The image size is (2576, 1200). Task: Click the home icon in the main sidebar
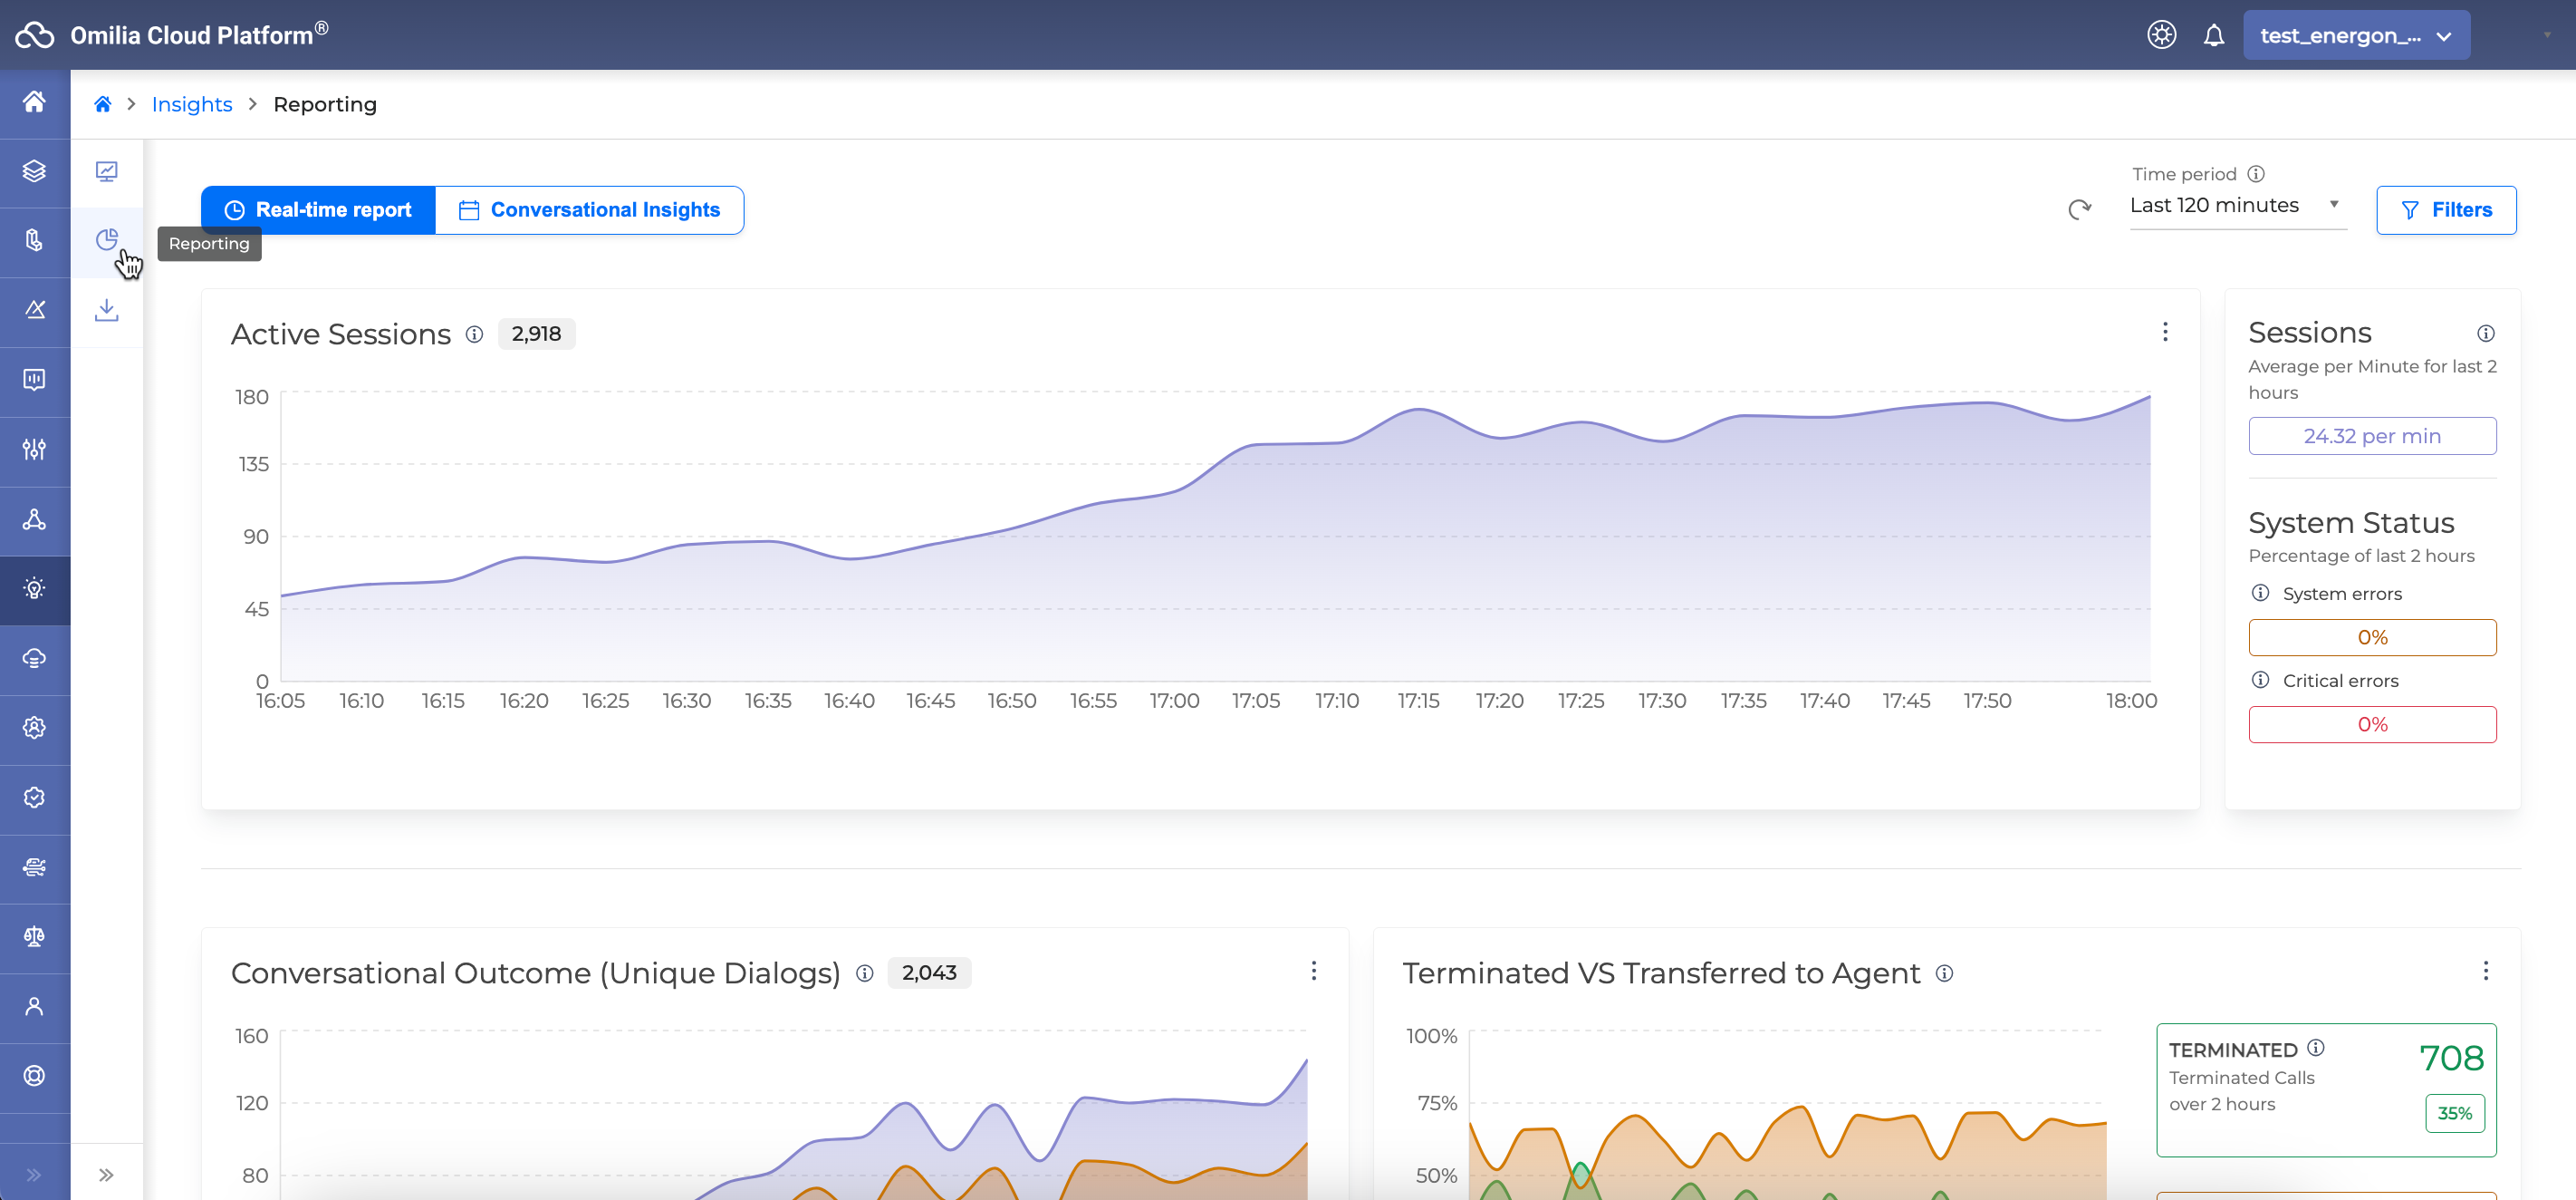pyautogui.click(x=34, y=102)
